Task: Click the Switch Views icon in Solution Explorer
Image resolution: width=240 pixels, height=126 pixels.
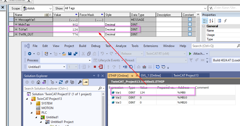Action: [x=44, y=82]
